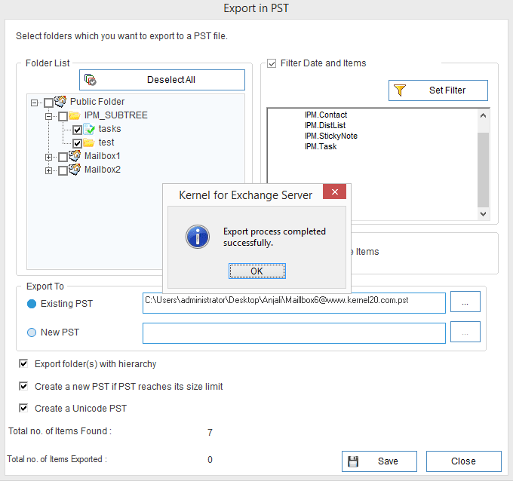Browse for the Existing PST file path
This screenshot has height=481, width=513.
(x=465, y=302)
